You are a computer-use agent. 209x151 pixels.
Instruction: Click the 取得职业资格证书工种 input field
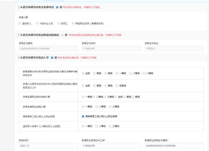tap(111, 146)
